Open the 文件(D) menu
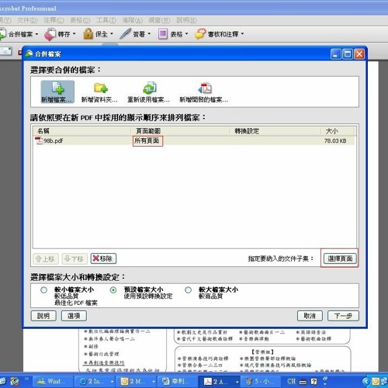Viewport: 388px width, 388px height. [28, 20]
